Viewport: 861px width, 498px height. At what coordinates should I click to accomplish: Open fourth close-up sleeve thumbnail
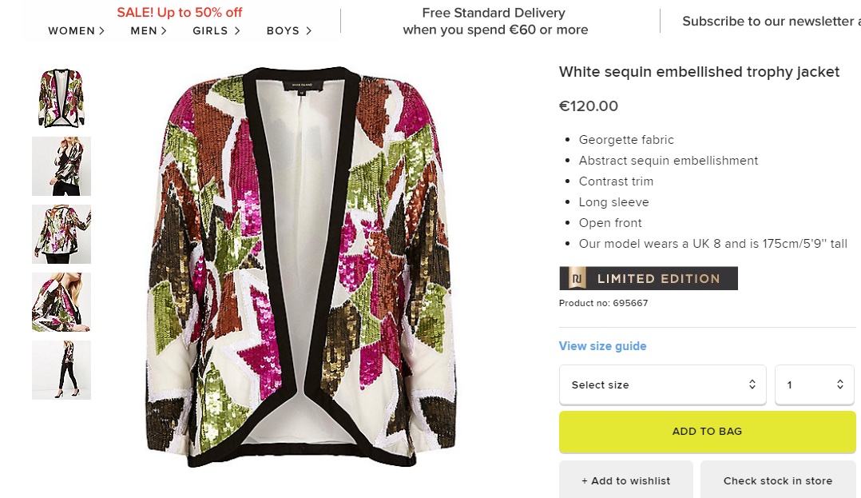(x=61, y=302)
